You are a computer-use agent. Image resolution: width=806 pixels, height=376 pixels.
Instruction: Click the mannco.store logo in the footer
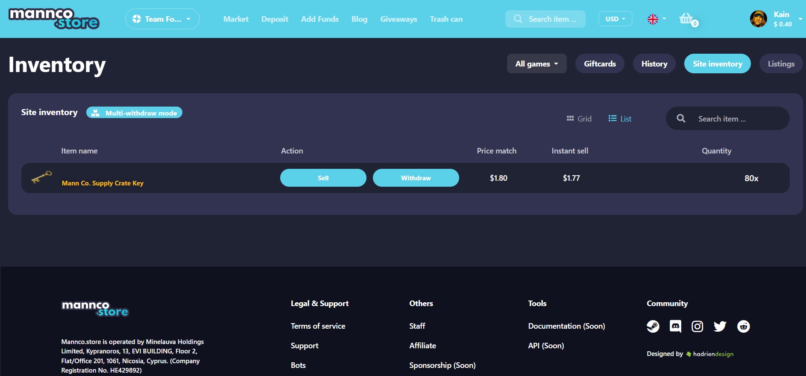[x=95, y=308]
